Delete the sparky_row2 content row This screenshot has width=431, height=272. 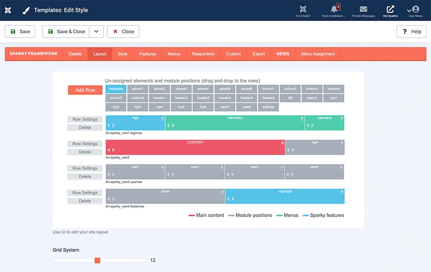[85, 152]
